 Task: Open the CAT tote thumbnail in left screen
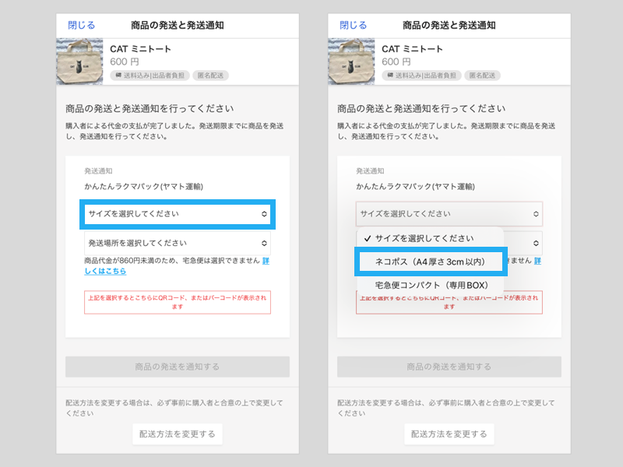tap(79, 61)
